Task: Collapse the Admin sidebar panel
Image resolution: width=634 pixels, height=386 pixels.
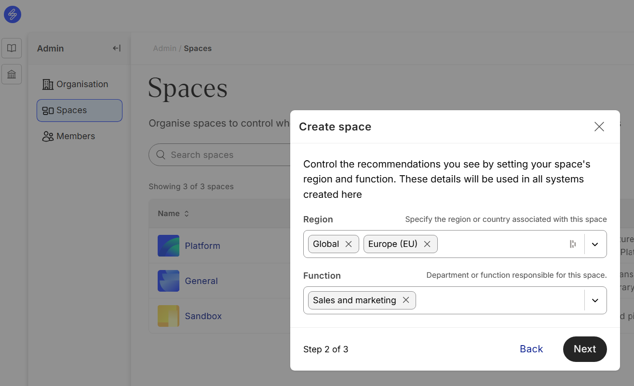Action: tap(117, 48)
